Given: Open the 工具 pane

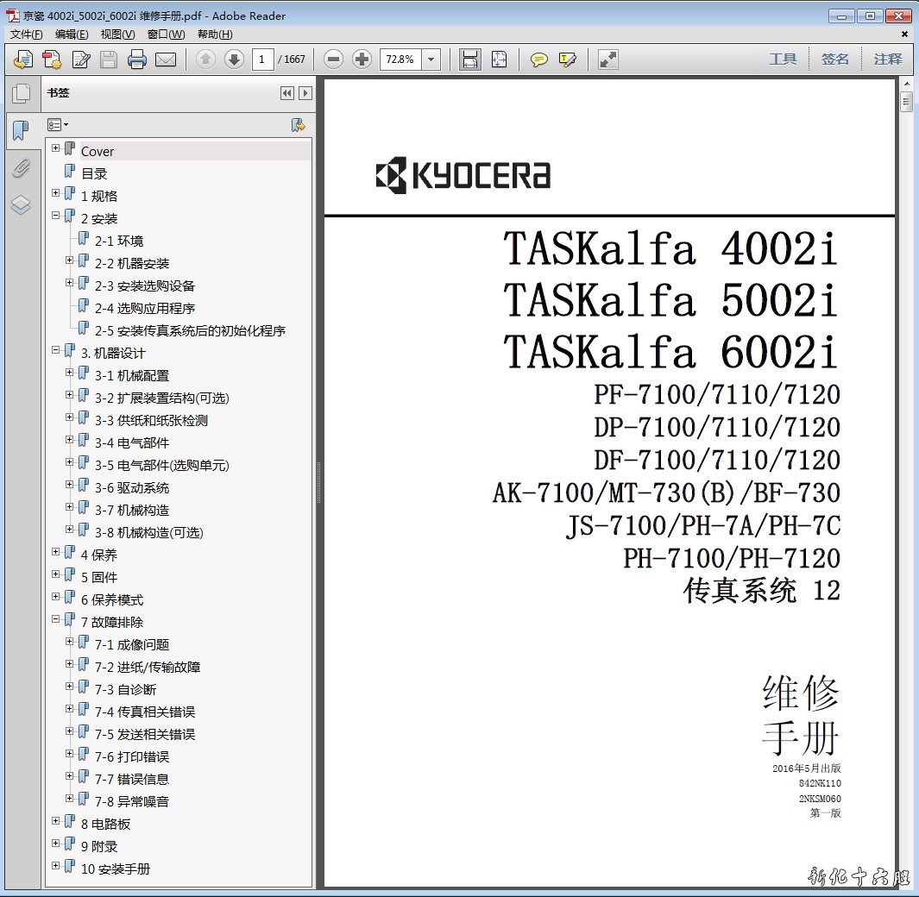Looking at the screenshot, I should tap(783, 60).
